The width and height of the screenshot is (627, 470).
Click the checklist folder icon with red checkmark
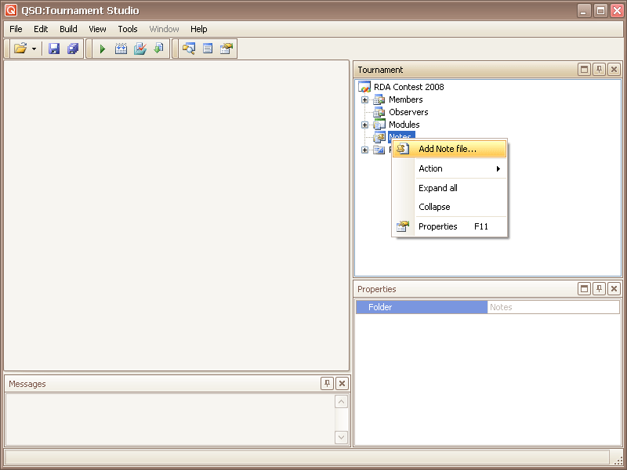(140, 49)
